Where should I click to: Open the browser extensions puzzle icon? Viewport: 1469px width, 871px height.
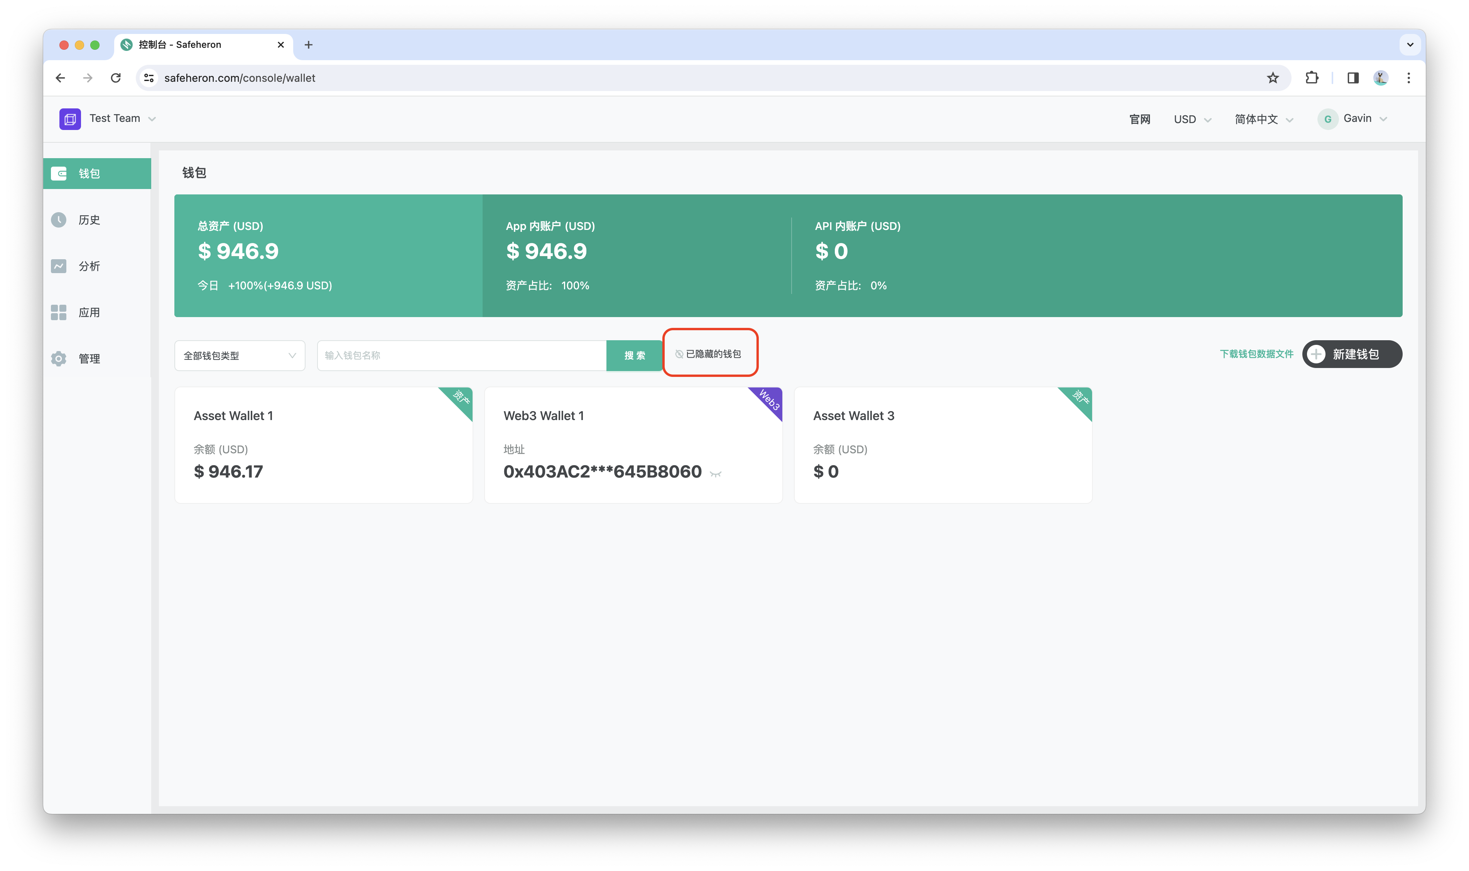click(1312, 78)
